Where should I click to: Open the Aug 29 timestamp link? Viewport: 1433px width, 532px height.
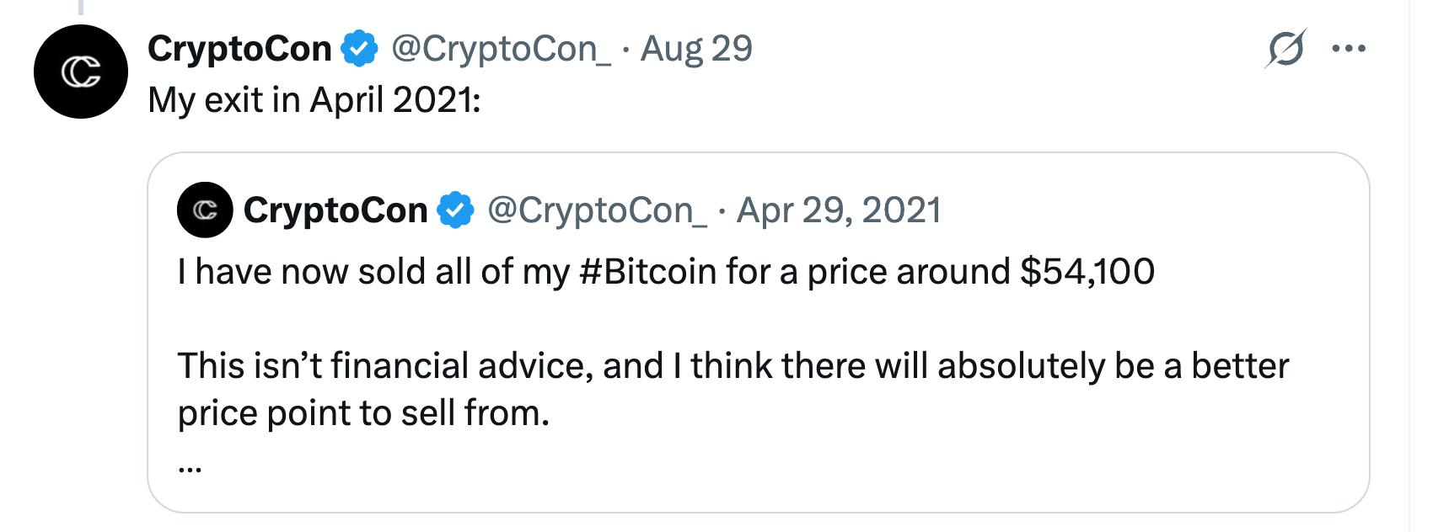click(696, 49)
